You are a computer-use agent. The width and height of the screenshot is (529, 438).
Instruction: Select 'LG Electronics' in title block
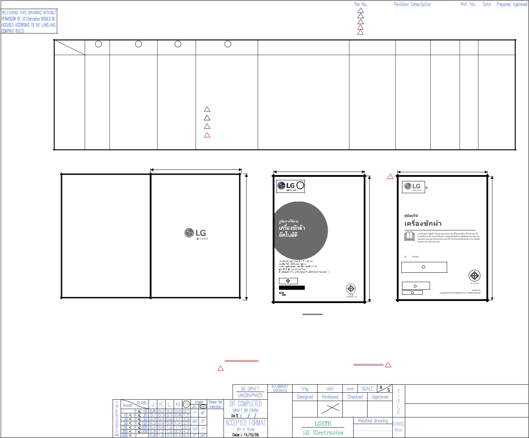(x=323, y=432)
